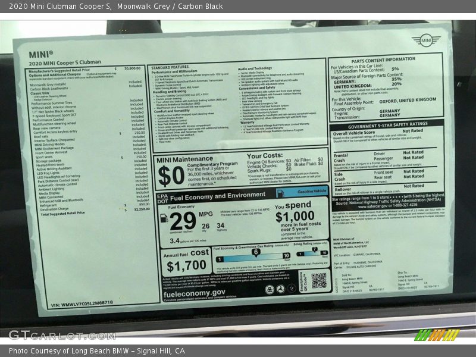Click 'GOVERNMENT 5-STAR SAFETY RATINGS' header

click(388, 125)
